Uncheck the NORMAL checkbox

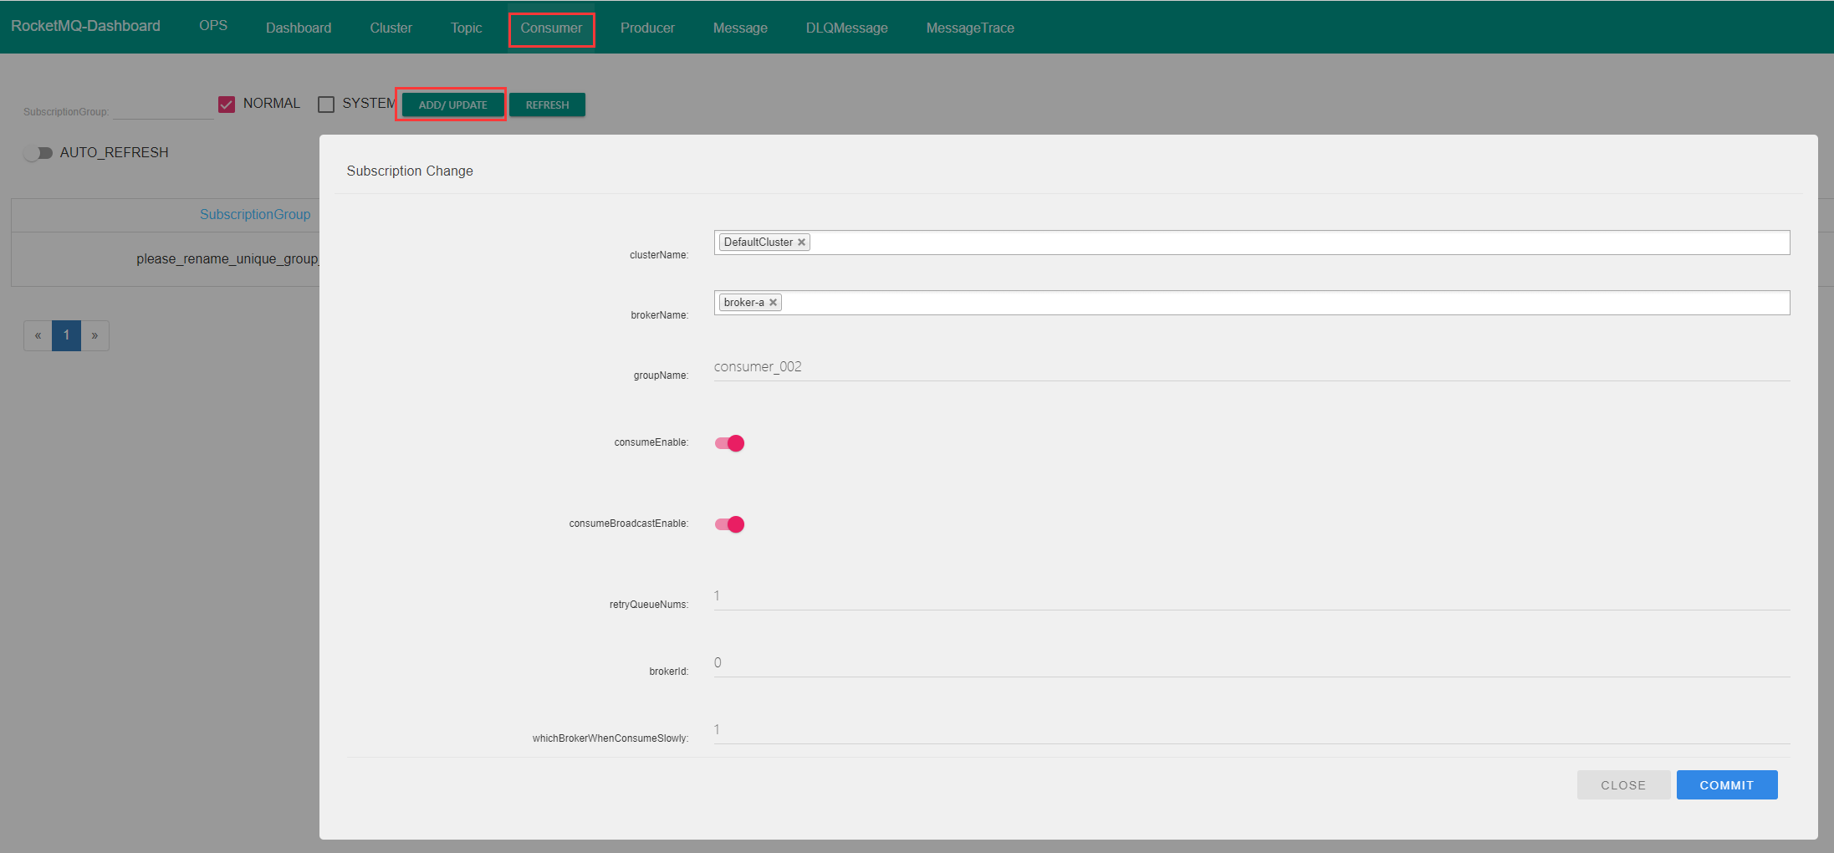(227, 105)
